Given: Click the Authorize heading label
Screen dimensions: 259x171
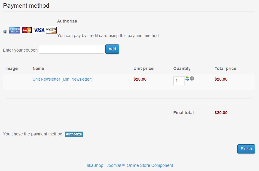Looking at the screenshot, I should coord(67,21).
